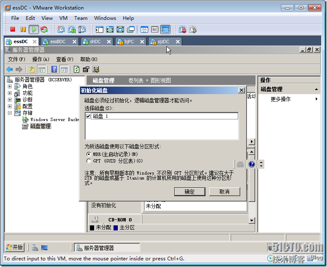
Task: Switch to the sjzDC tab
Action: pos(163,42)
